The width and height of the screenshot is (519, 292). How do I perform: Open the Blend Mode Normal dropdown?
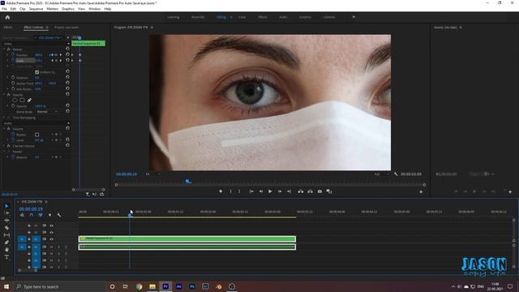[x=47, y=112]
